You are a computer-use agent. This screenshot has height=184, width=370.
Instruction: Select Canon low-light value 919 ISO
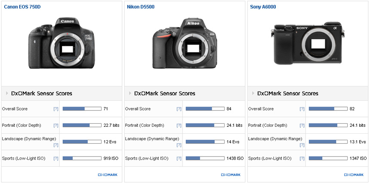tap(111, 158)
